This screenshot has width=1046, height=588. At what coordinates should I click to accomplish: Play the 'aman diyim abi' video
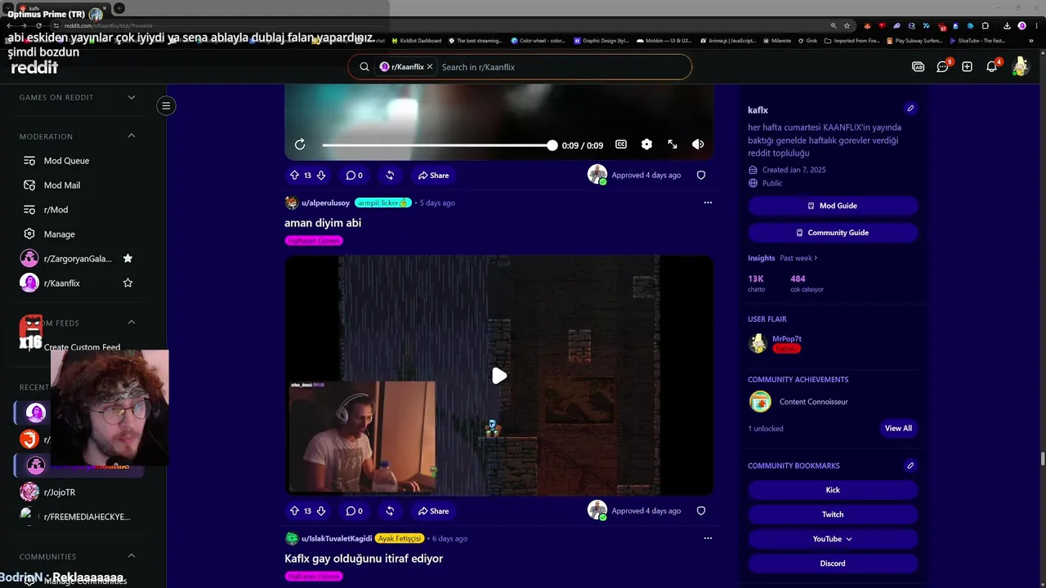pos(498,376)
